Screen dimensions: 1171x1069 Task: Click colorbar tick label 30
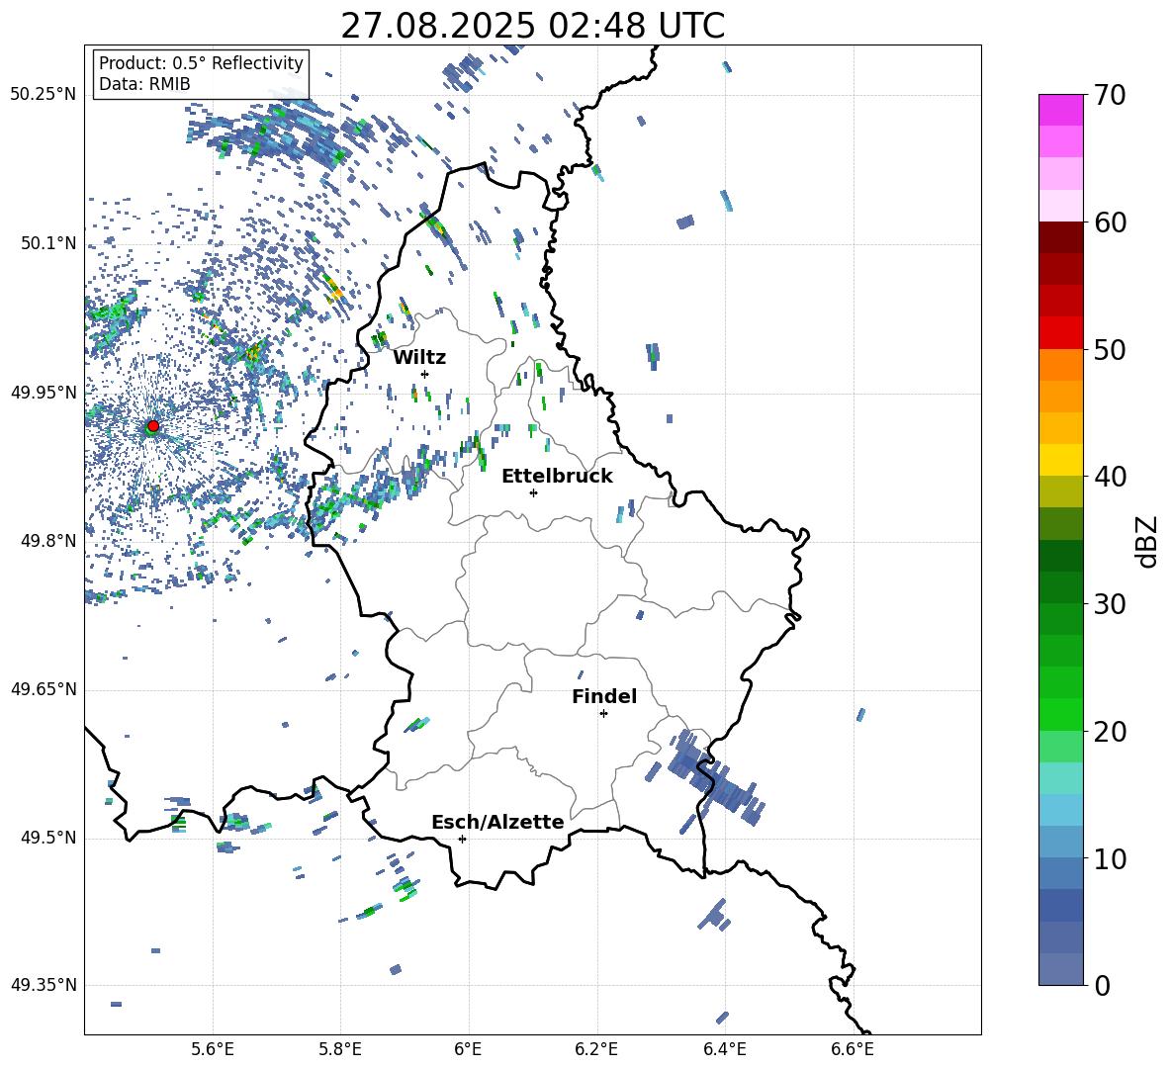tap(1110, 604)
